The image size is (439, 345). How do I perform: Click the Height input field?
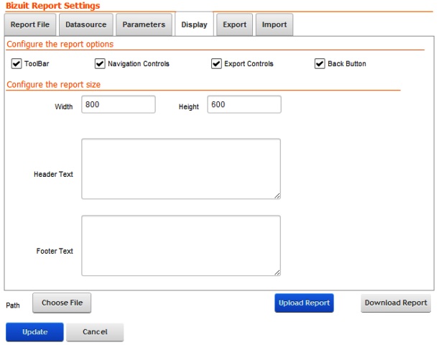[x=244, y=104]
